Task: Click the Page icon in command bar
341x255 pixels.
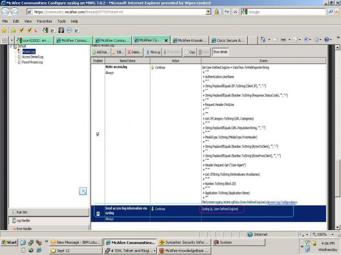Action: pos(295,40)
